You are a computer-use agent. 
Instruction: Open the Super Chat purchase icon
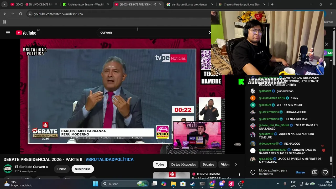tap(315, 172)
